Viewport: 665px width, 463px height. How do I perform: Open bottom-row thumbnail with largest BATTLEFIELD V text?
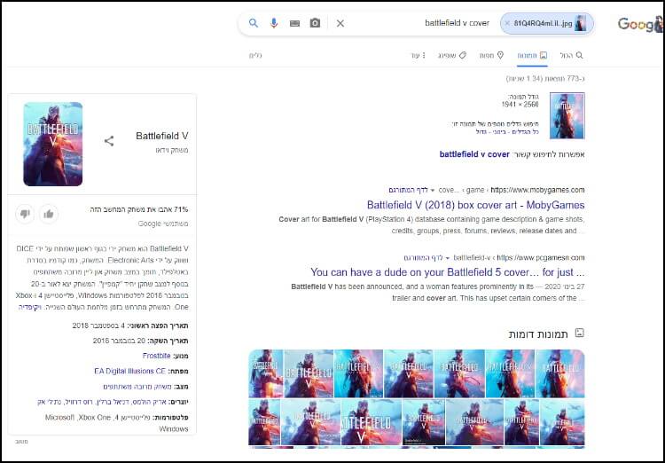click(x=371, y=422)
